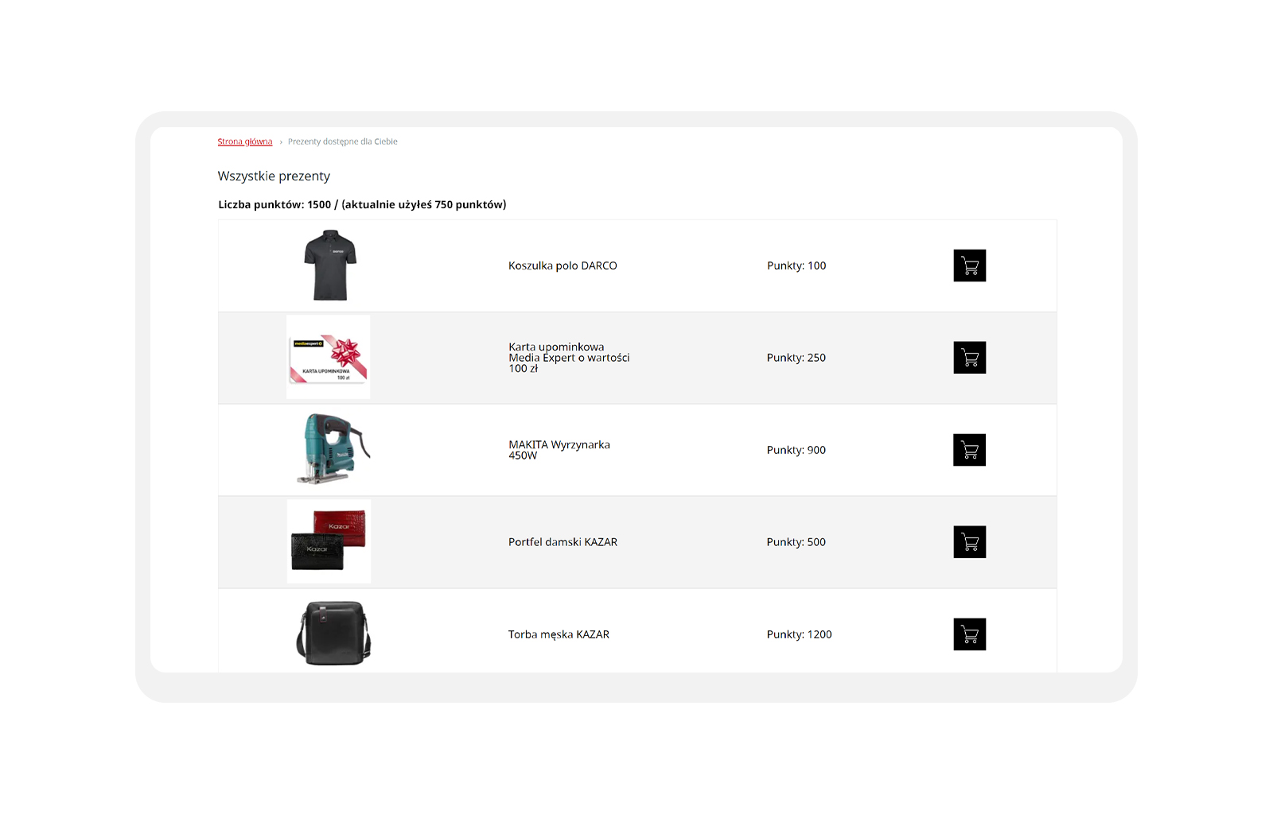
Task: Add Koszulka polo DARCO to cart
Action: click(x=969, y=266)
